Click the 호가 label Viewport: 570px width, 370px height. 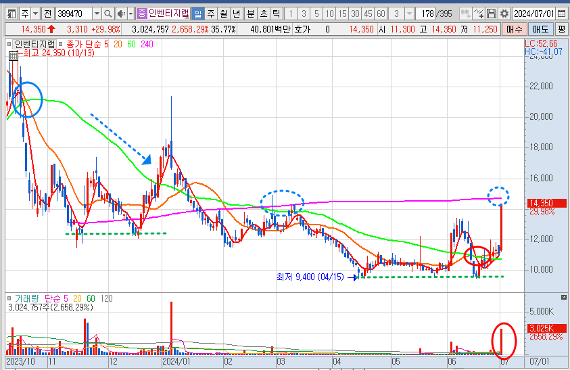pyautogui.click(x=302, y=29)
